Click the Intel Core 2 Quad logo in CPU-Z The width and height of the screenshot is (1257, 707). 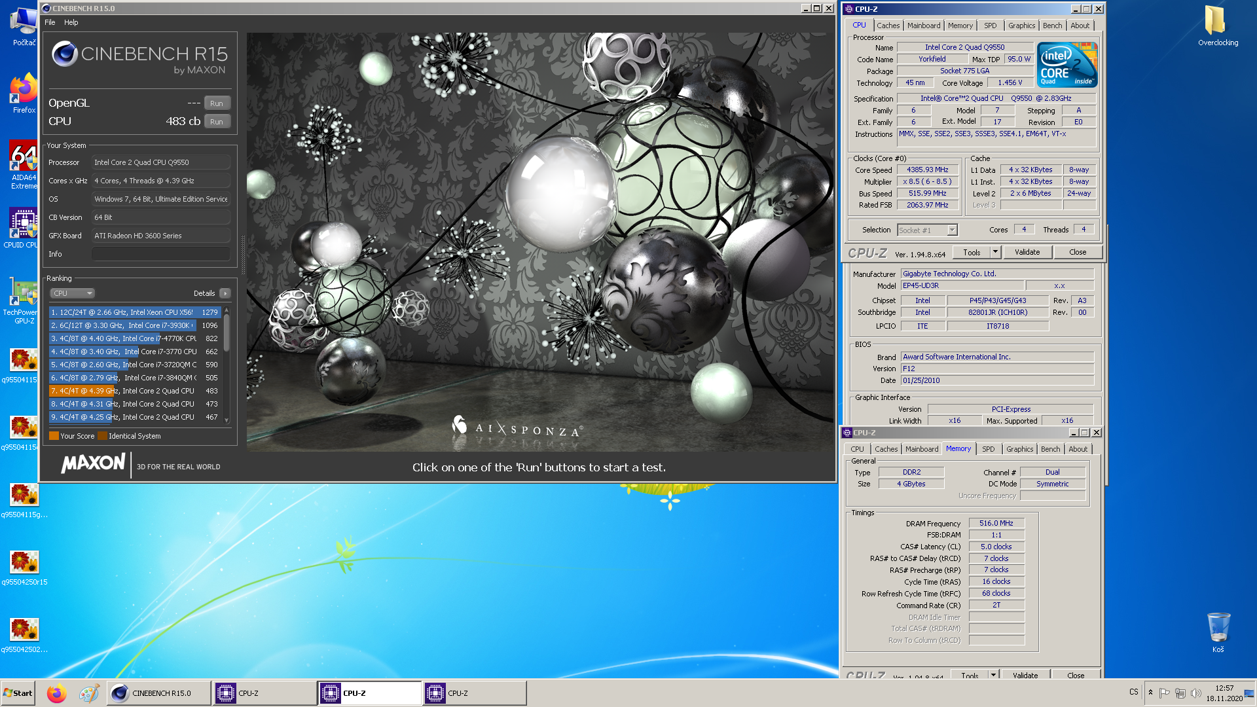click(1067, 65)
